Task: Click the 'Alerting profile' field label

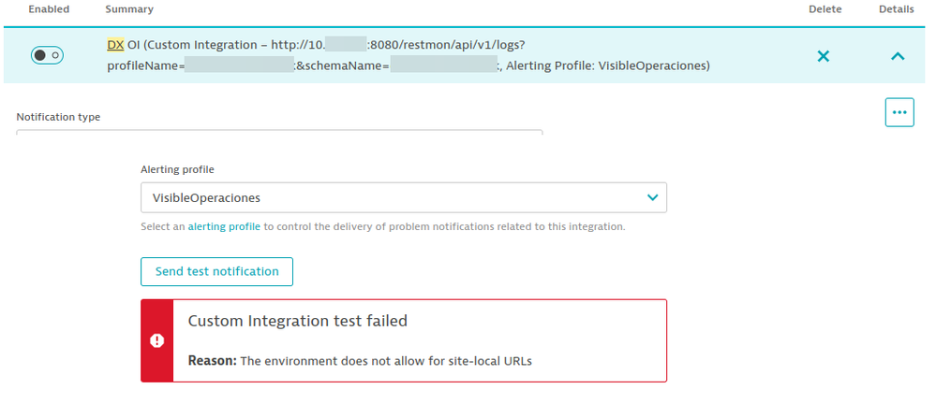Action: click(x=177, y=169)
